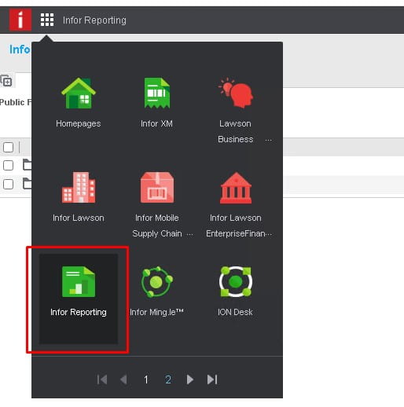Launch the ION Desk app
The width and height of the screenshot is (404, 407).
tap(235, 291)
